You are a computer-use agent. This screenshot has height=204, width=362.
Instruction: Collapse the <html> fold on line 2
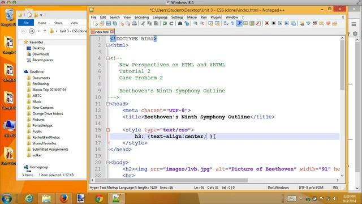[108, 45]
